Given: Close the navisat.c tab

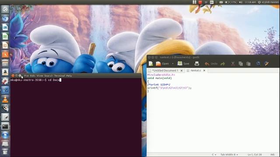Looking at the screenshot, I should [x=204, y=71].
